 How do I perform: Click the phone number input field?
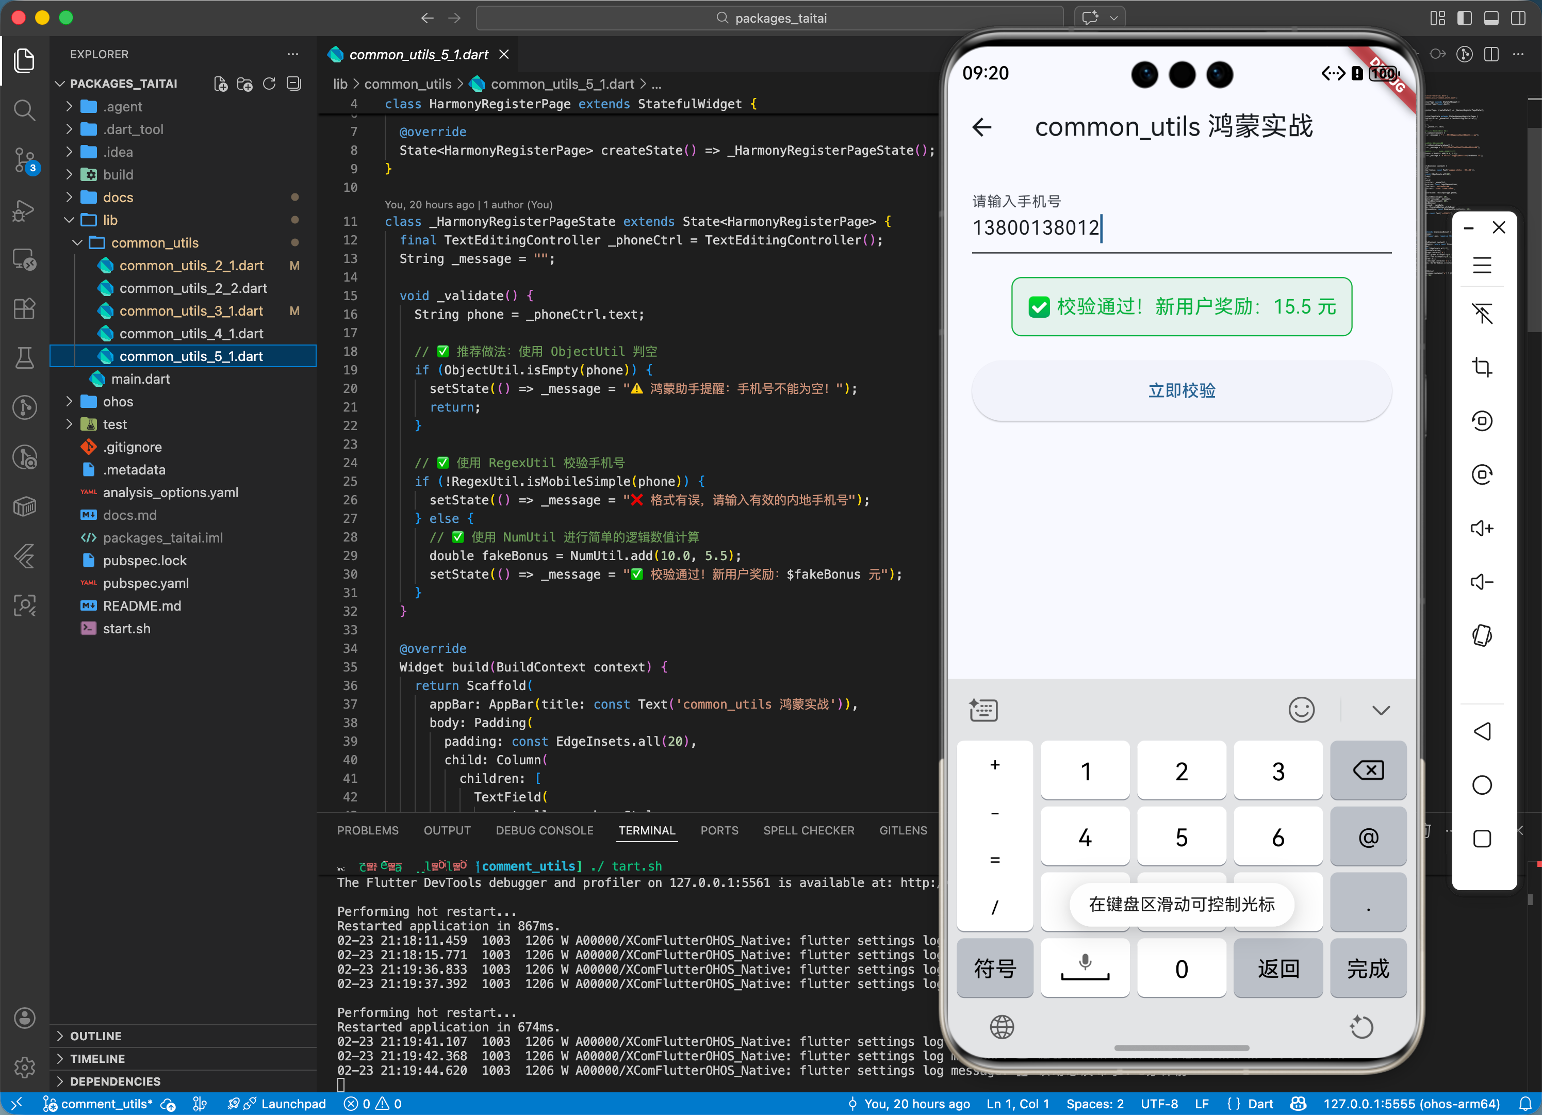click(x=1181, y=228)
